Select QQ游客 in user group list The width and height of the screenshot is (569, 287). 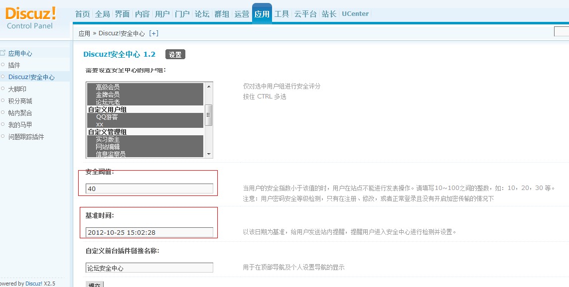pos(145,117)
